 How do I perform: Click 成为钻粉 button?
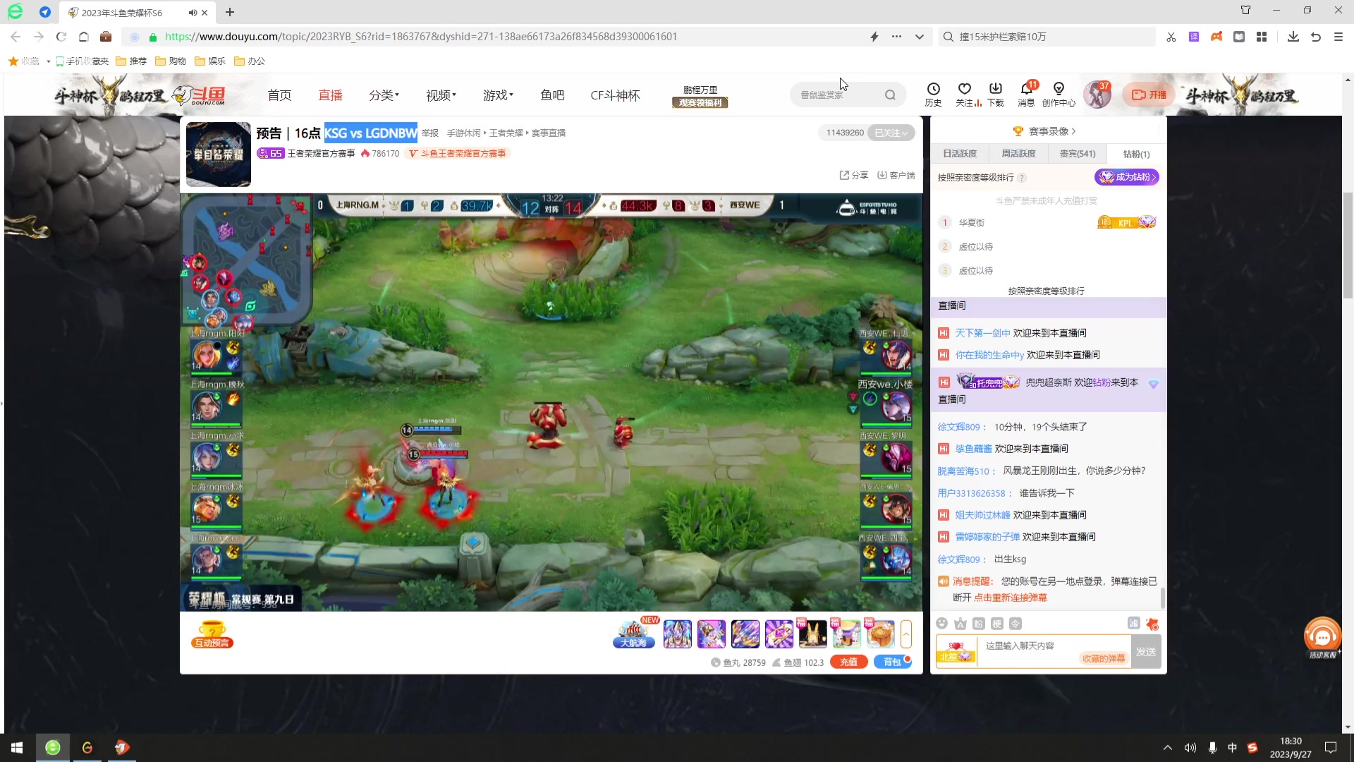pyautogui.click(x=1127, y=177)
